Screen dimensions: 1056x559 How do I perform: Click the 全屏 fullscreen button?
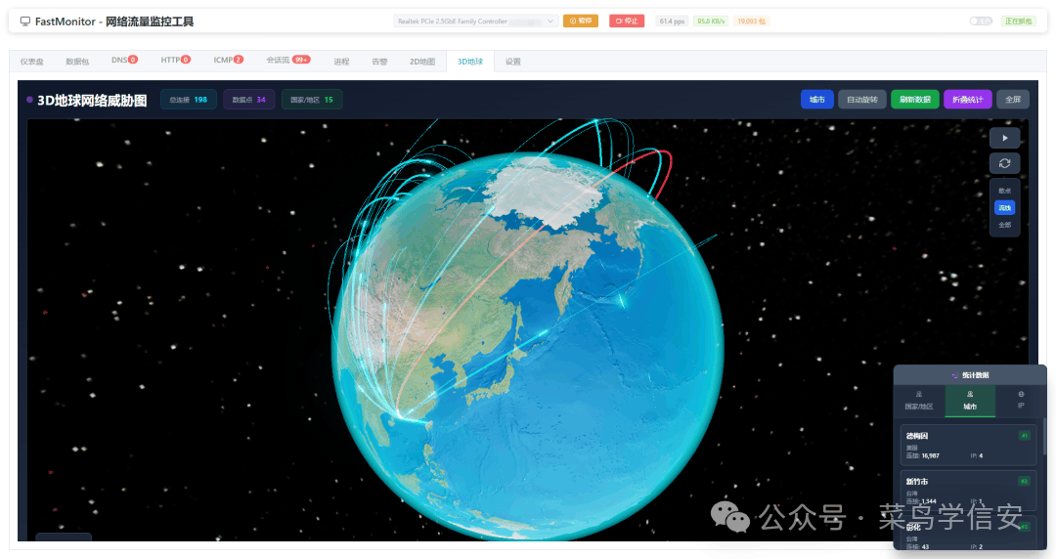(1013, 100)
